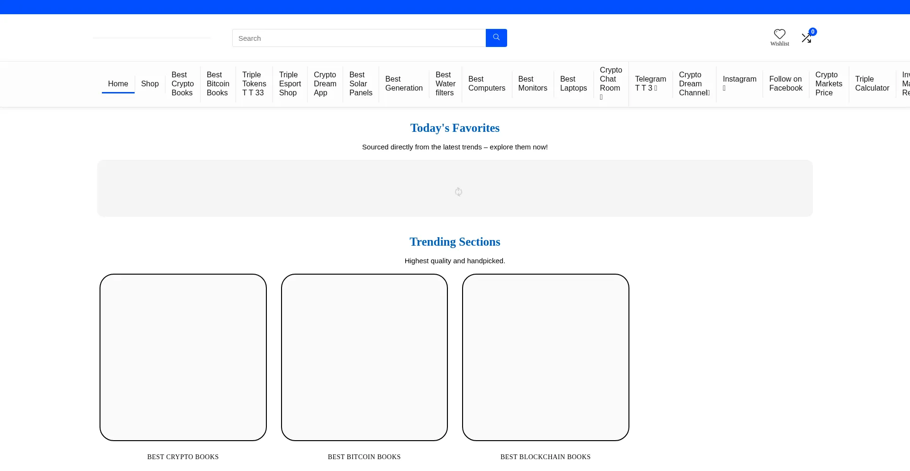Click inside the Search text field
This screenshot has height=471, width=910.
coord(359,38)
